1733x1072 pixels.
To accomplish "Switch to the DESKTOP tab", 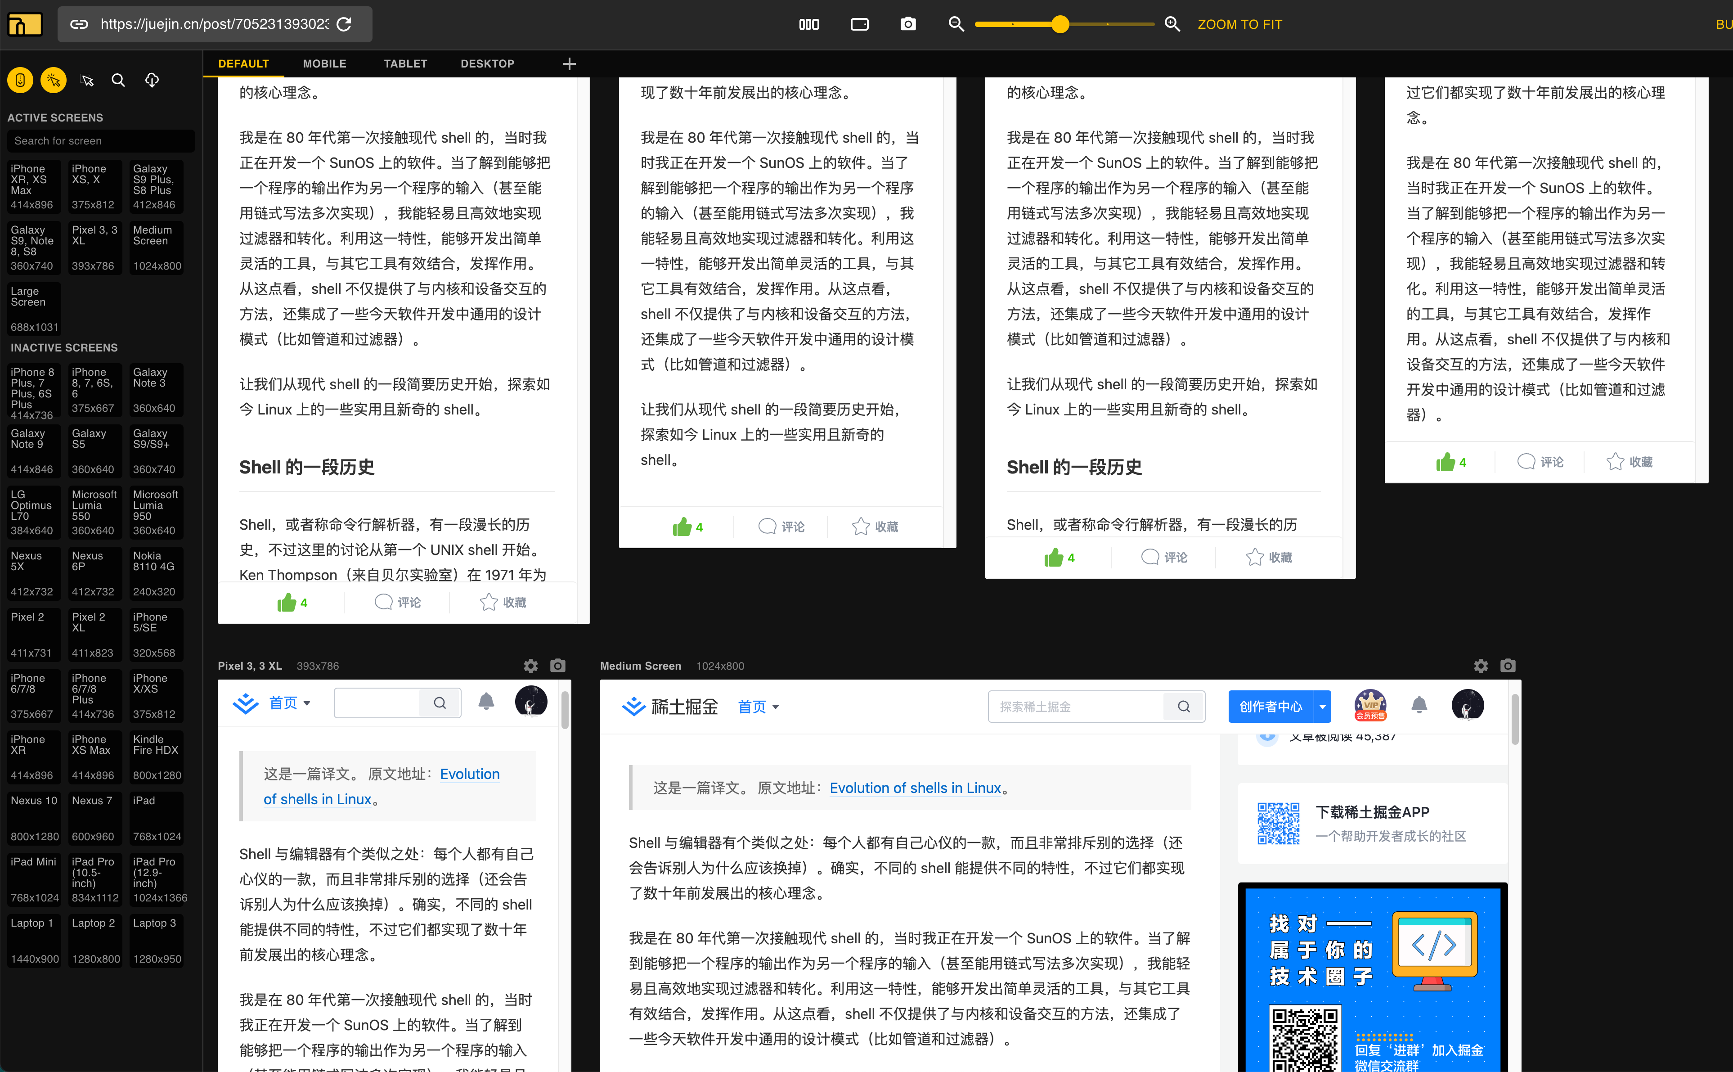I will tap(487, 64).
